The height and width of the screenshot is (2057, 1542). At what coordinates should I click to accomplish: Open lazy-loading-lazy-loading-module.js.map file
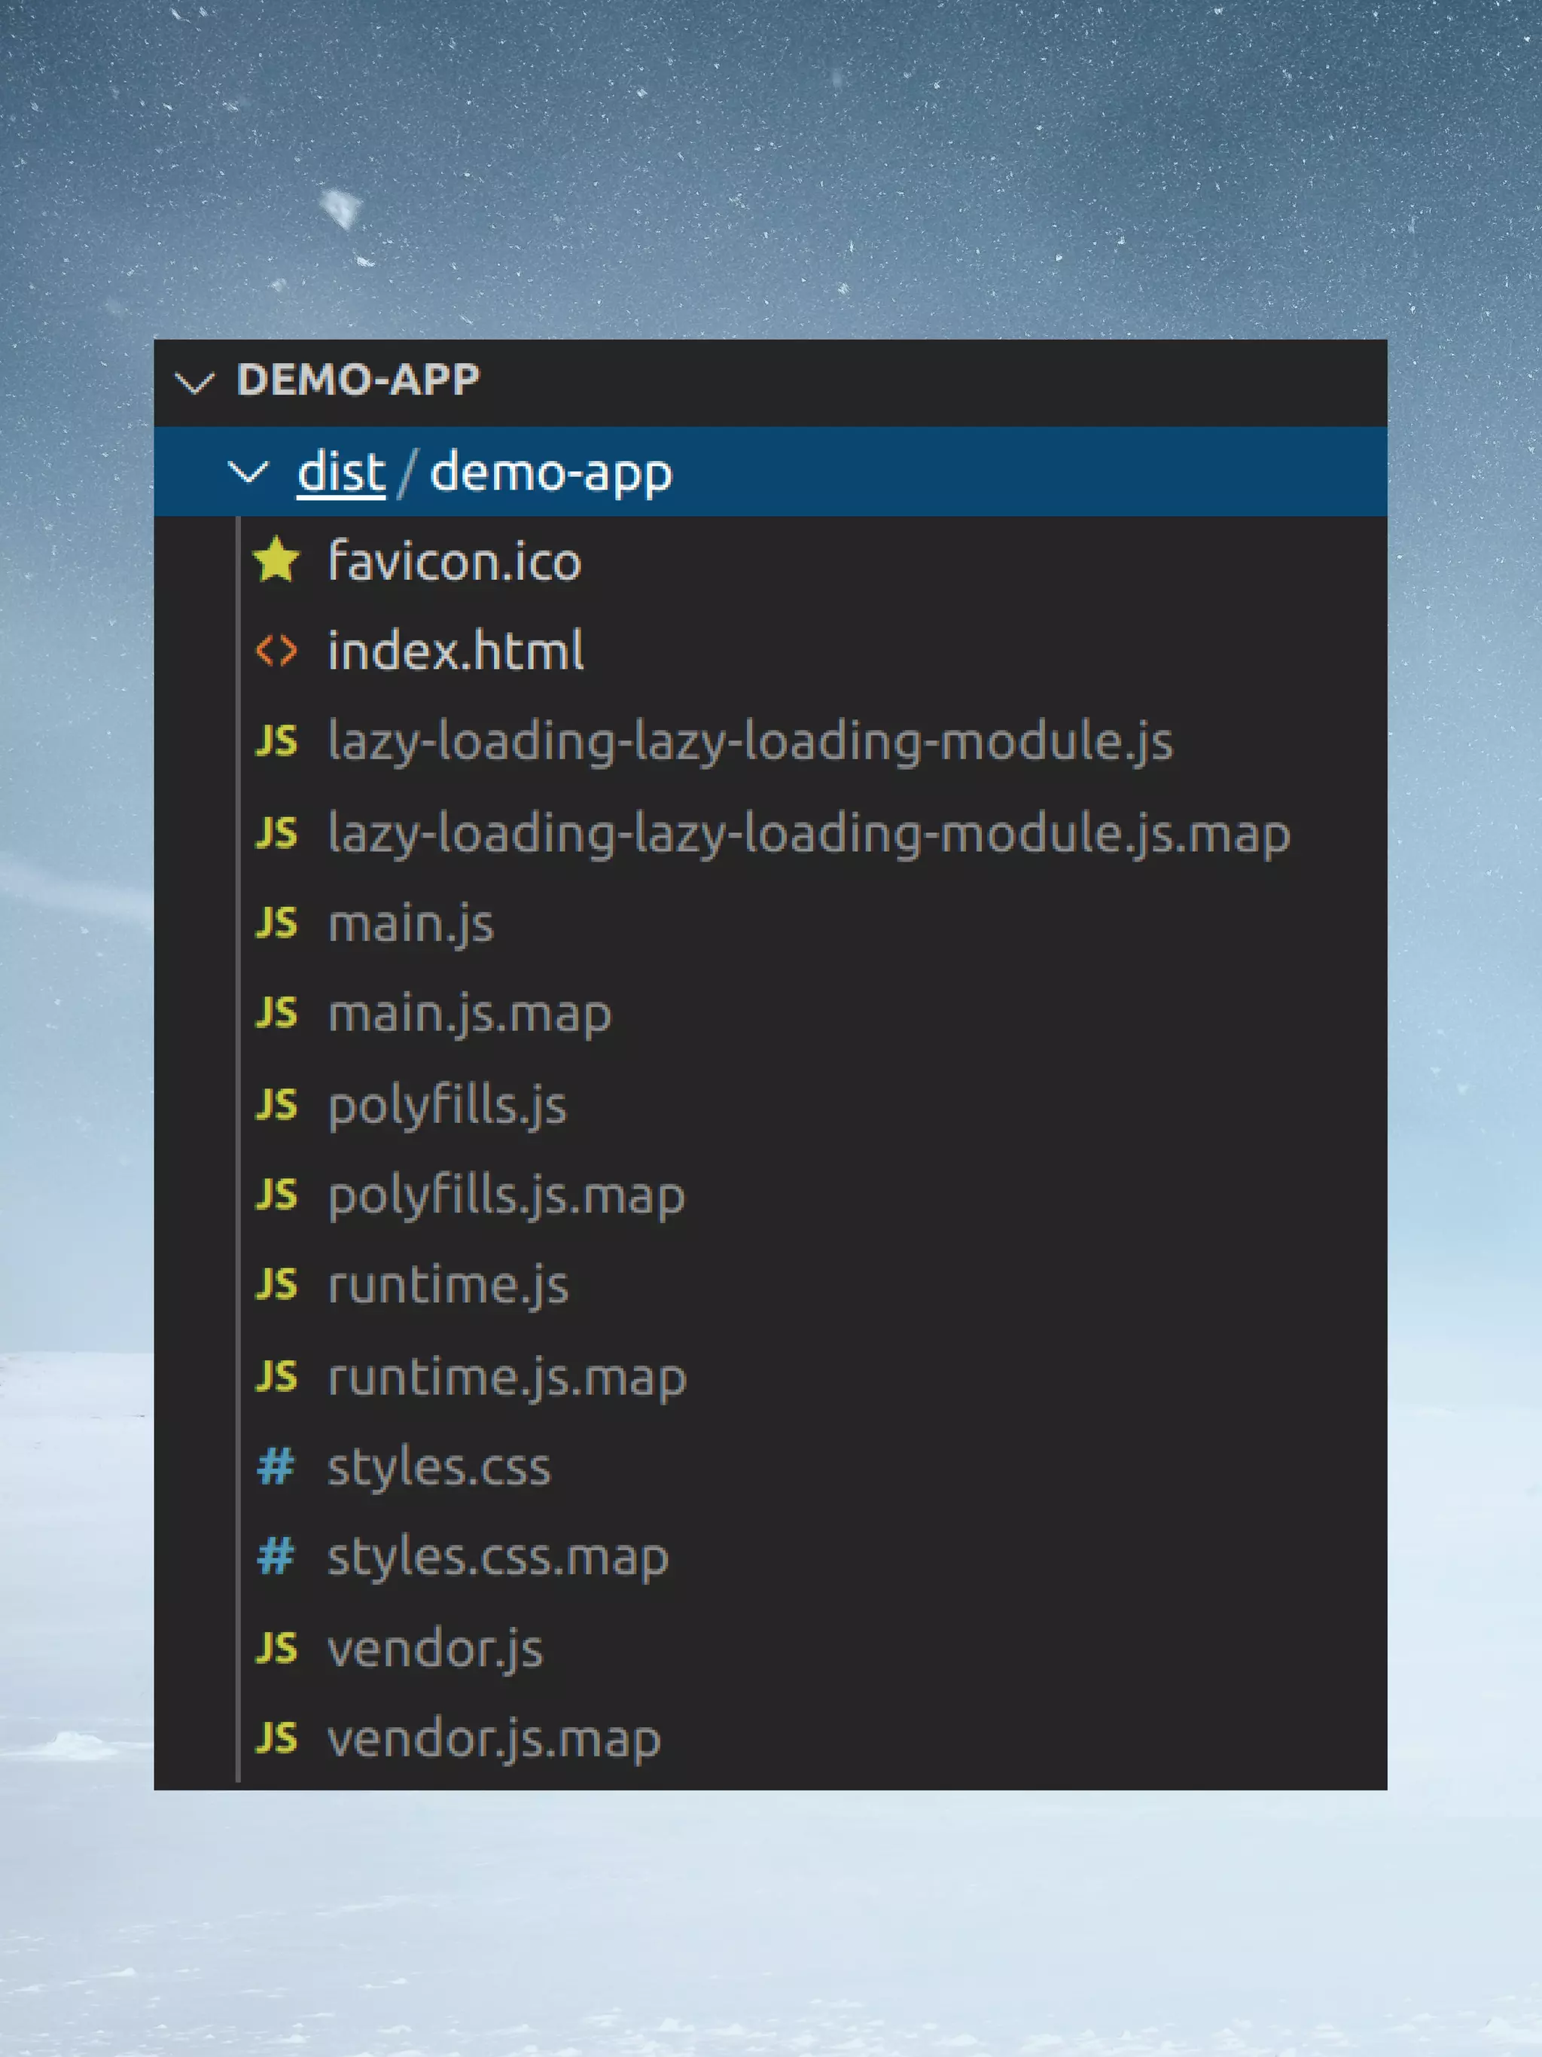pyautogui.click(x=809, y=833)
